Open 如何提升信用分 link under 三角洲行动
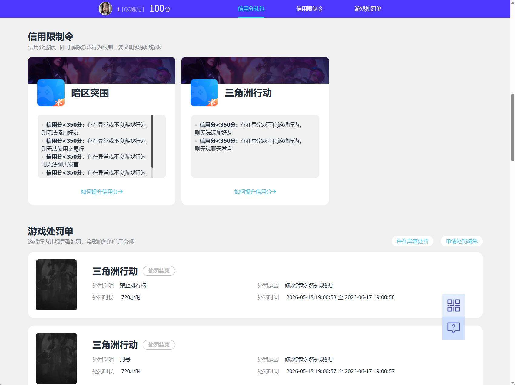The width and height of the screenshot is (515, 385). click(255, 192)
